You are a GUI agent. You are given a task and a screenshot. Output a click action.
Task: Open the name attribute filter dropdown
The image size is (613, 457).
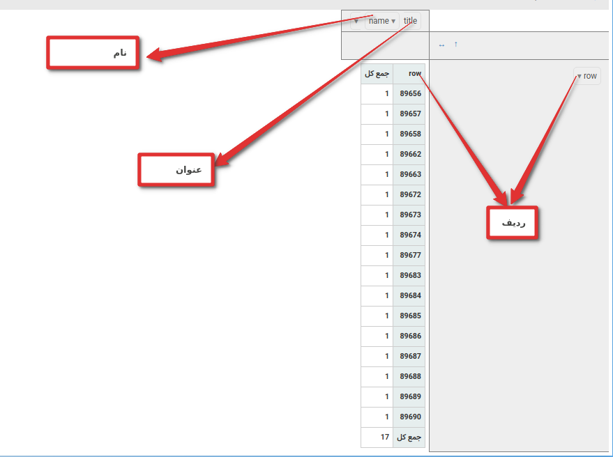click(x=393, y=21)
